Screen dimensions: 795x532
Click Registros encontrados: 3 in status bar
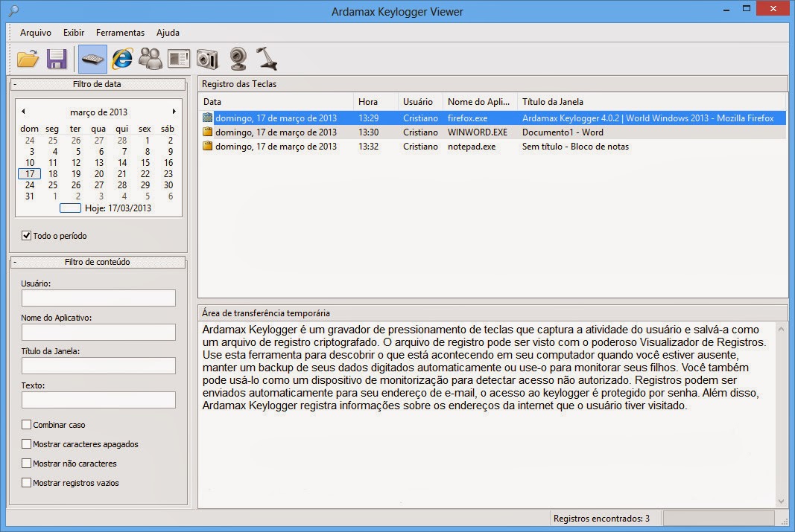click(x=601, y=519)
